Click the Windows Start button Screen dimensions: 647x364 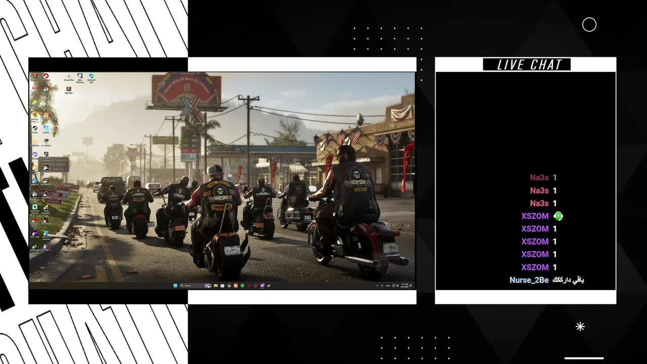click(175, 286)
